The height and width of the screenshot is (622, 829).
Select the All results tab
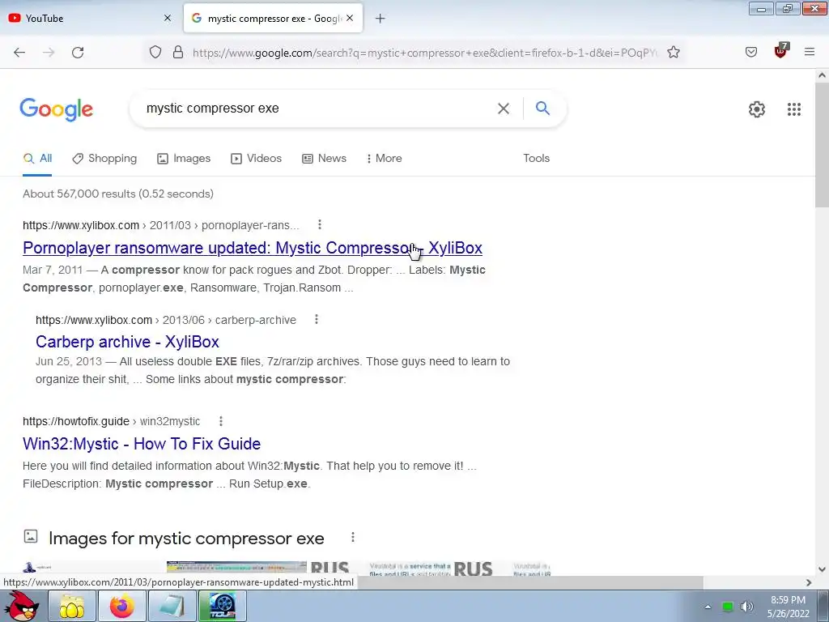coord(37,159)
